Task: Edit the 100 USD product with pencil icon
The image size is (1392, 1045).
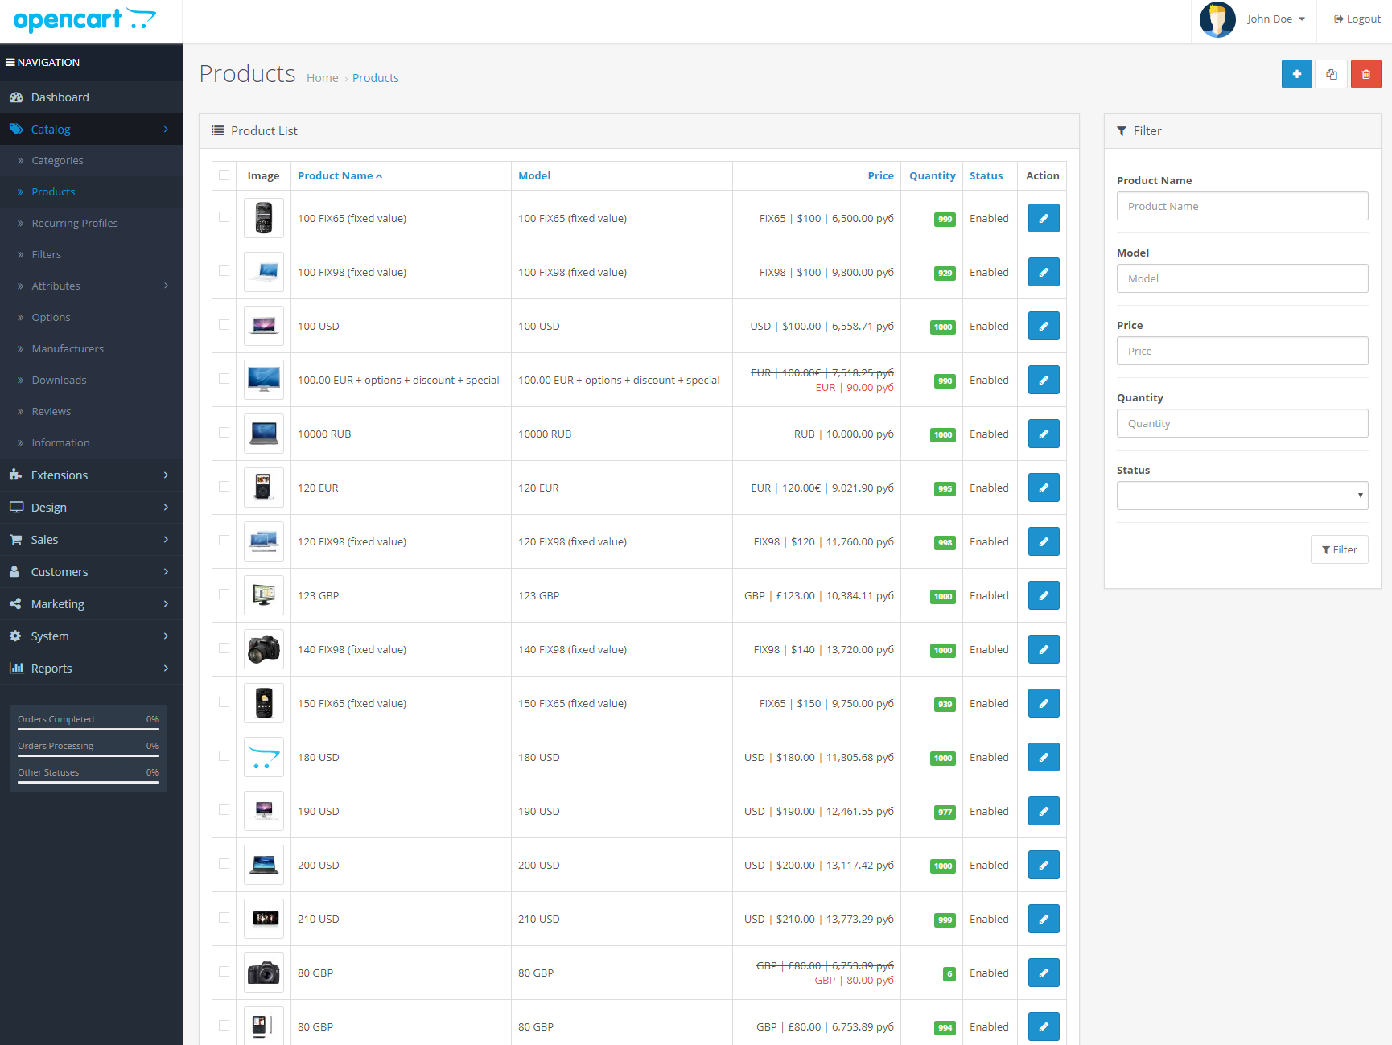Action: click(x=1043, y=326)
